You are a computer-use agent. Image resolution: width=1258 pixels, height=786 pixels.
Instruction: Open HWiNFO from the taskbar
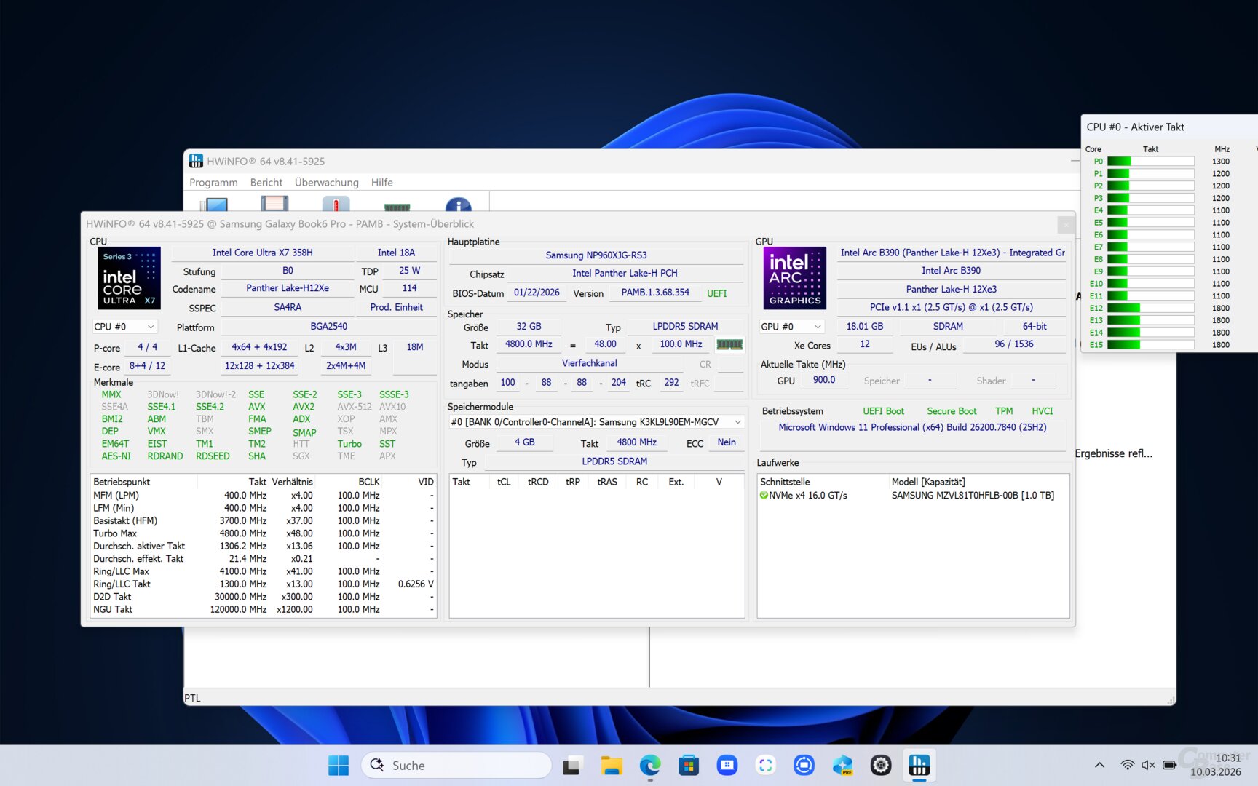point(919,765)
